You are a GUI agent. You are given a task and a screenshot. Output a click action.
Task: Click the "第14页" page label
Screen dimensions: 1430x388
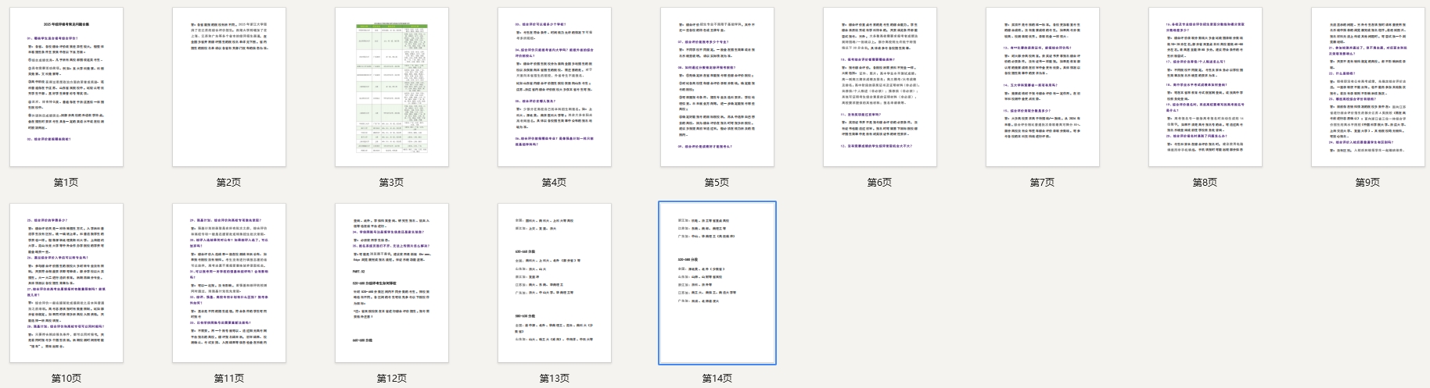(717, 379)
